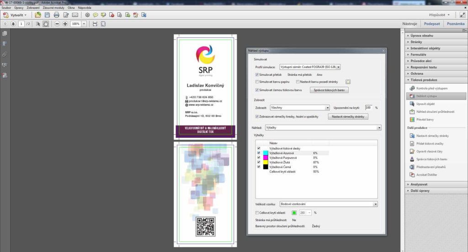Toggle Zobrazovat rámečky kresby checkbox
The height and width of the screenshot is (252, 468).
(x=257, y=116)
